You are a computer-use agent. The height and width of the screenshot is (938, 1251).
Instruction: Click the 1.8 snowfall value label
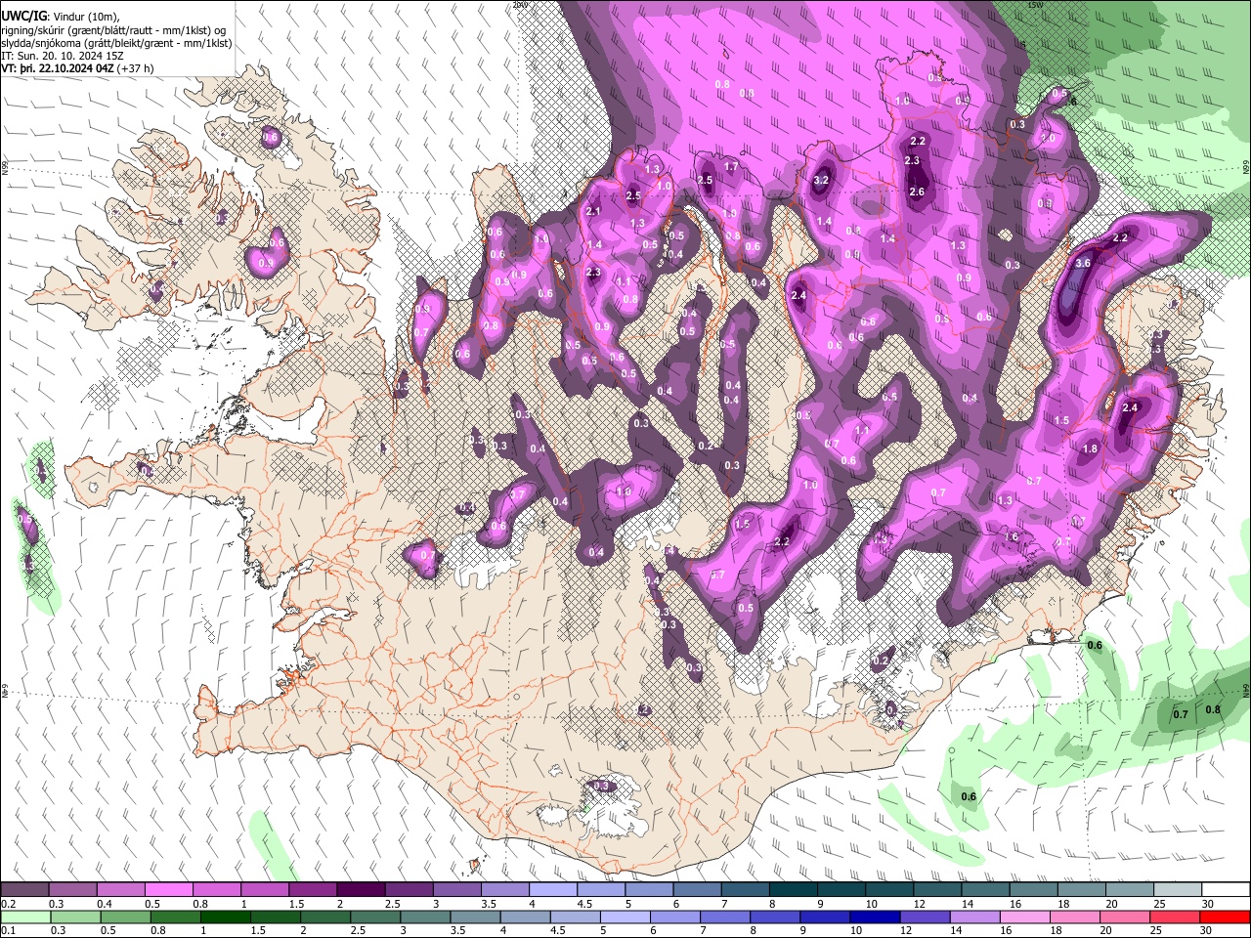[1091, 449]
